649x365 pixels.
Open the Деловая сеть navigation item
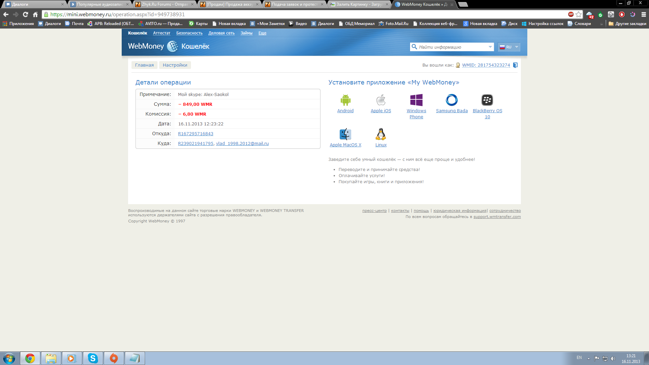click(221, 33)
